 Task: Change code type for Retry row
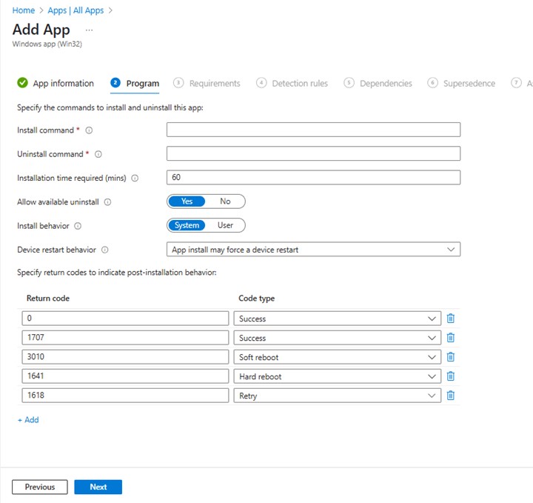[337, 396]
